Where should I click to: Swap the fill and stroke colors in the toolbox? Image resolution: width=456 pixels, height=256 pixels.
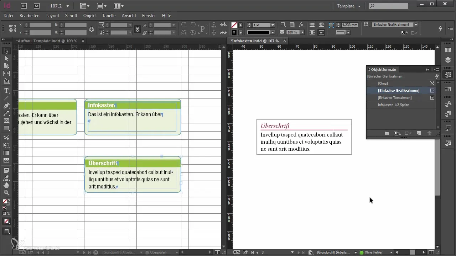click(9, 199)
